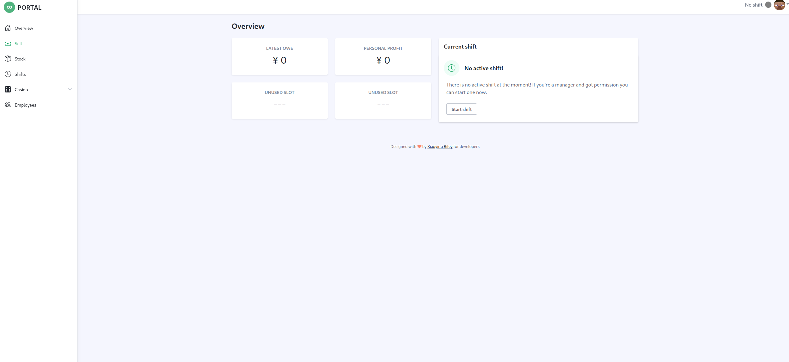Screen dimensions: 789x362
Task: Click the user profile avatar picture
Action: tap(779, 5)
